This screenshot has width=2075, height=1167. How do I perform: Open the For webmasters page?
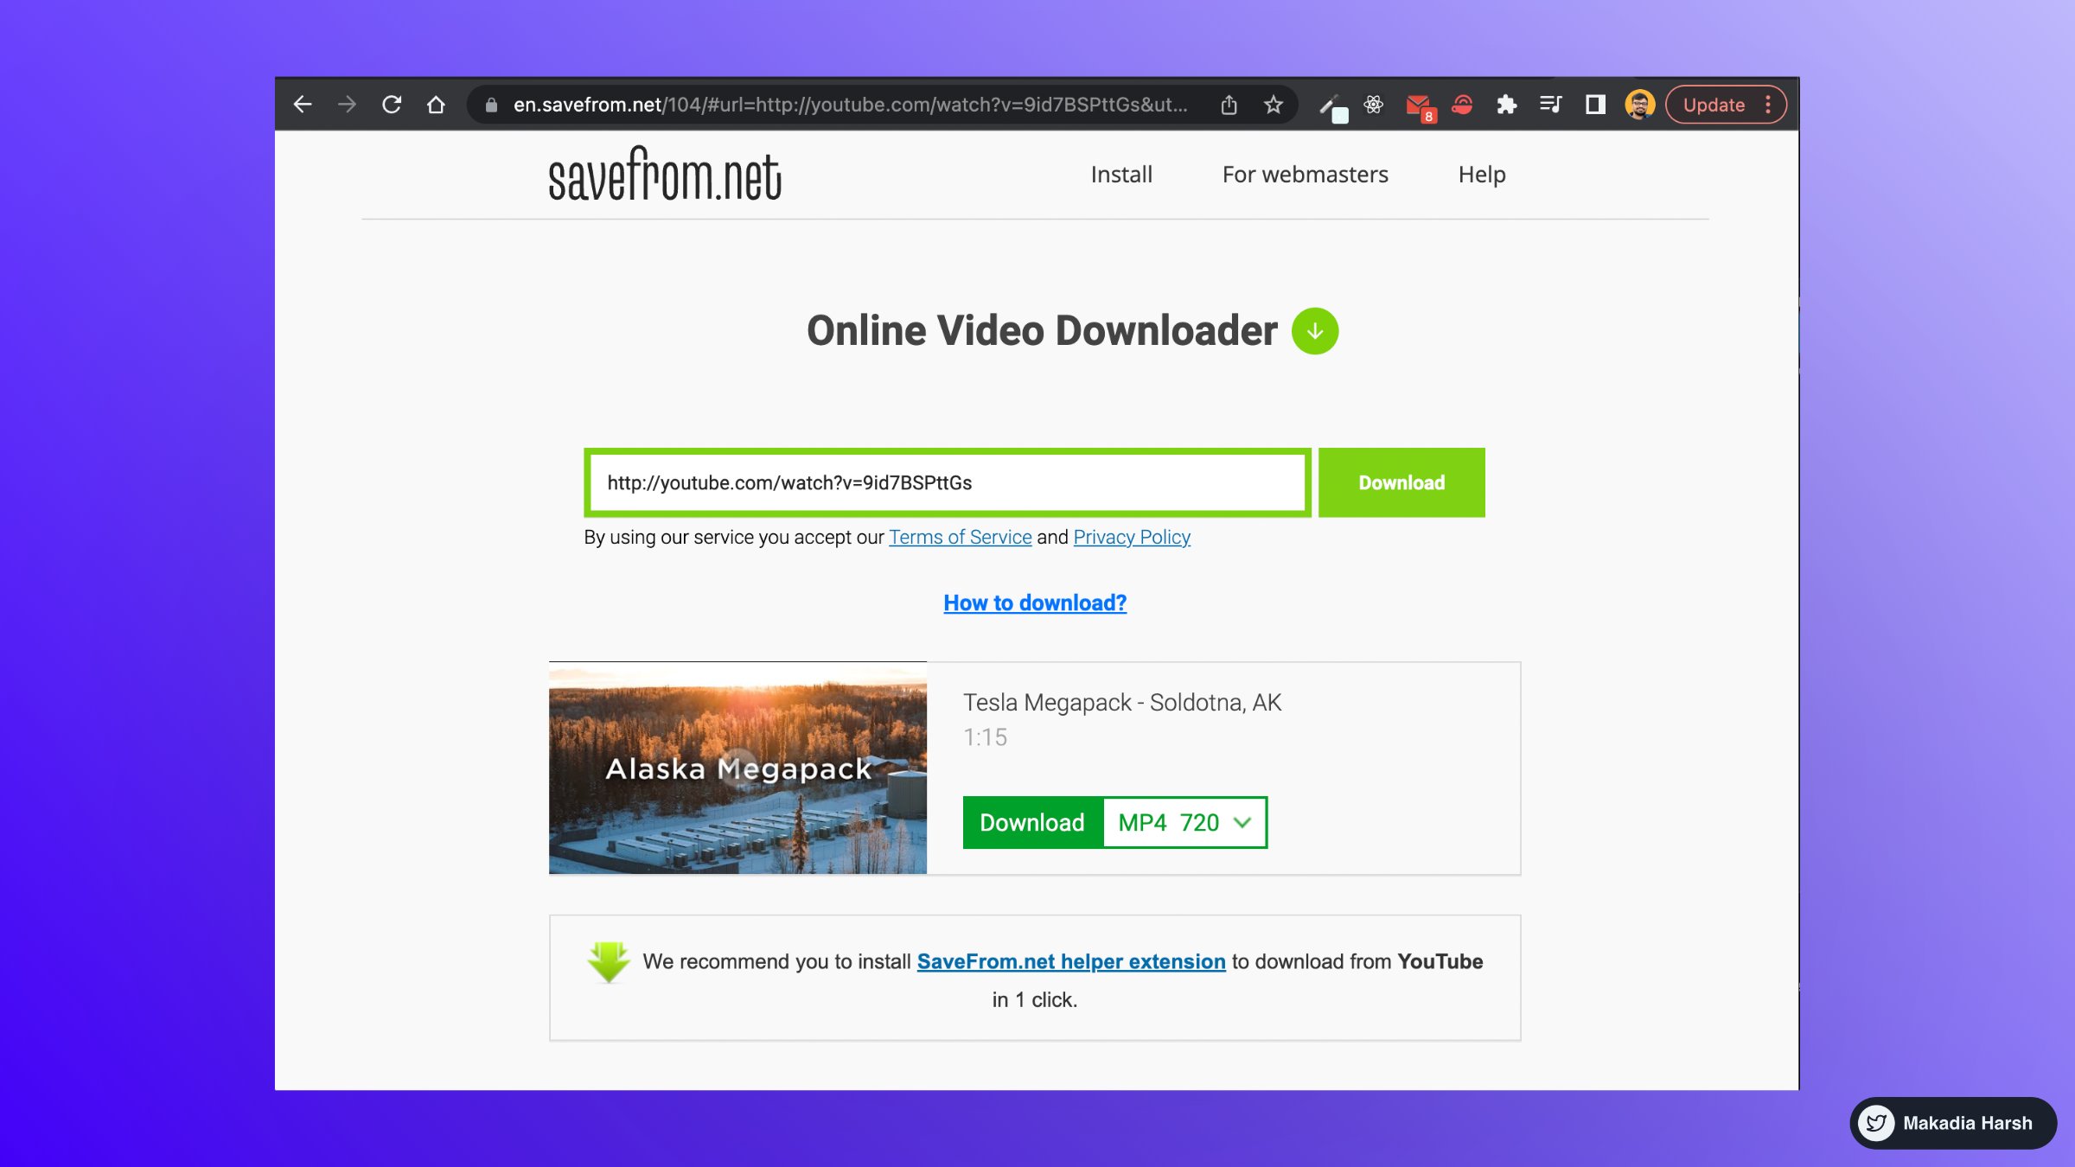click(1305, 174)
